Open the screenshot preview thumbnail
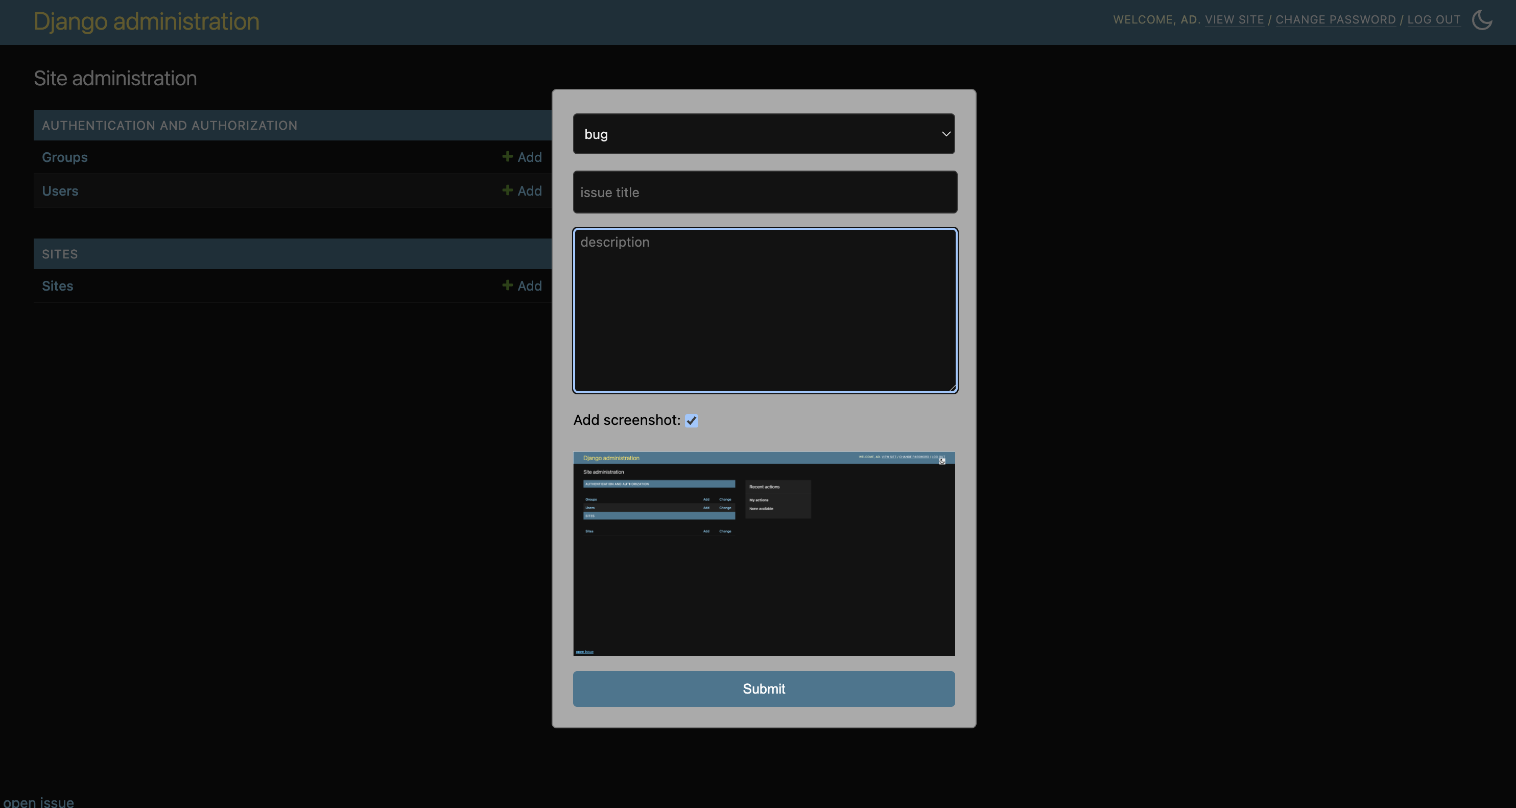The height and width of the screenshot is (808, 1516). 764,553
